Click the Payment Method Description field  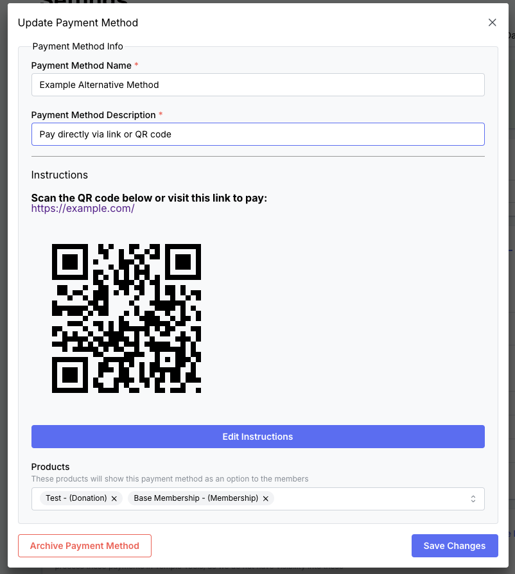click(x=257, y=134)
